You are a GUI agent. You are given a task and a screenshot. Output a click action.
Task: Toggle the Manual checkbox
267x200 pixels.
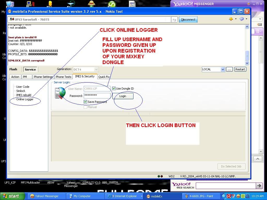pyautogui.click(x=86, y=107)
